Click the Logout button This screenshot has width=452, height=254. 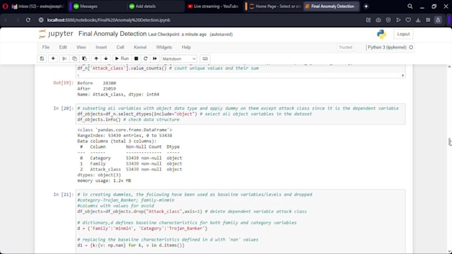coord(403,34)
